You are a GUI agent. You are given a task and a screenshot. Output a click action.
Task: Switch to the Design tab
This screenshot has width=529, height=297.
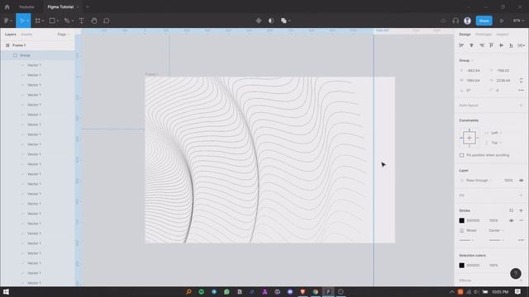[465, 35]
